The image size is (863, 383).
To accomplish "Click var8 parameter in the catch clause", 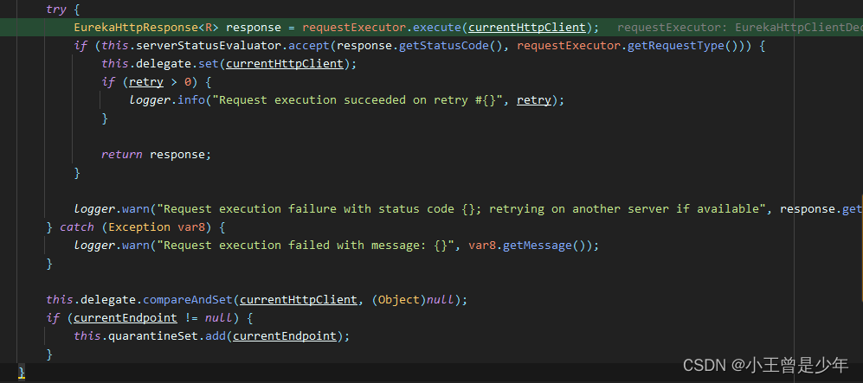I will pyautogui.click(x=190, y=227).
